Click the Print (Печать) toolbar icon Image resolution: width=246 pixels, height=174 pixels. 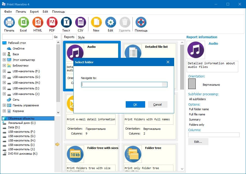pos(9,22)
